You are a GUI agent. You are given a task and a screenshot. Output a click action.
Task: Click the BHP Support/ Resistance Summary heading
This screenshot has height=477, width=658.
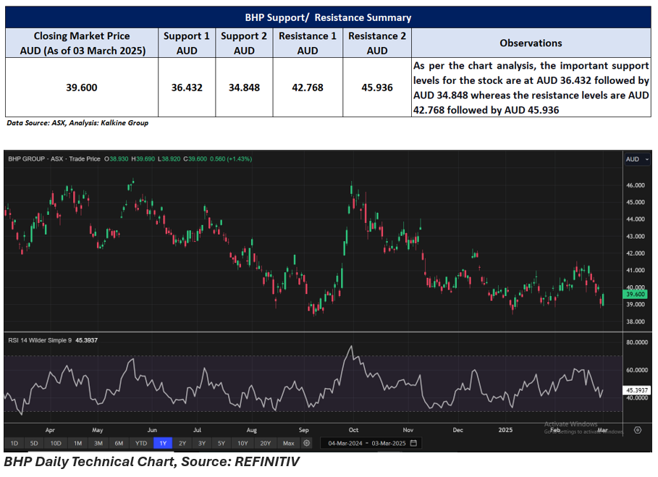pyautogui.click(x=328, y=17)
